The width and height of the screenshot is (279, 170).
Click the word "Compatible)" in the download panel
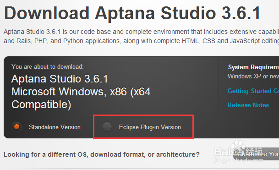(x=41, y=104)
